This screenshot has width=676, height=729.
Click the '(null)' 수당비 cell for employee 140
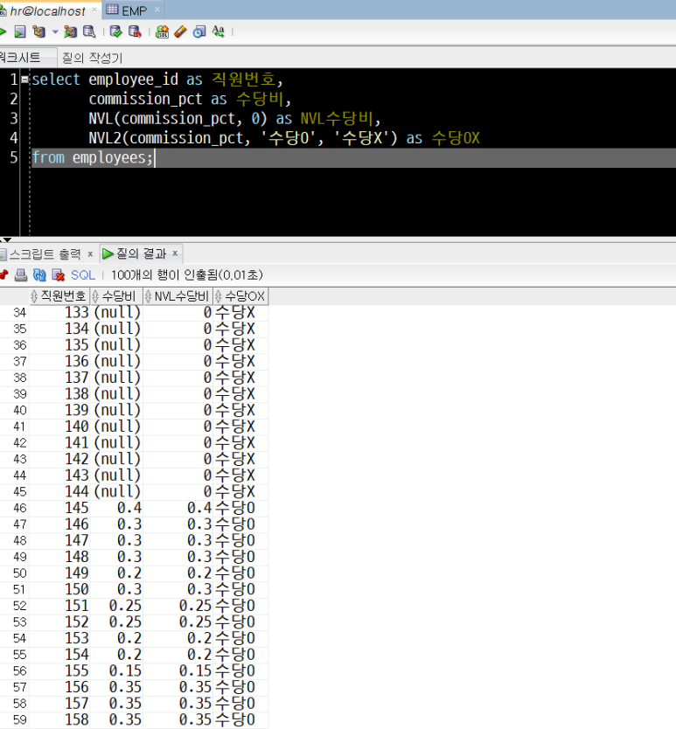[116, 427]
